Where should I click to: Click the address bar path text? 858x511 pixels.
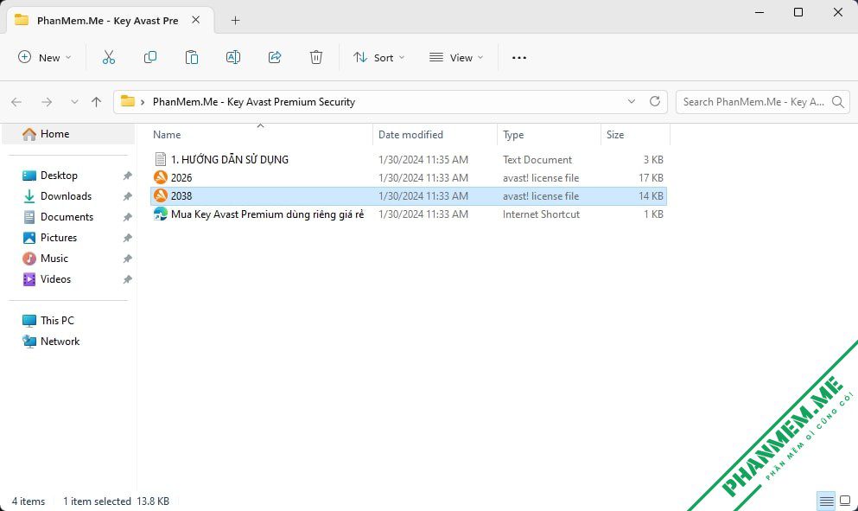tap(254, 102)
